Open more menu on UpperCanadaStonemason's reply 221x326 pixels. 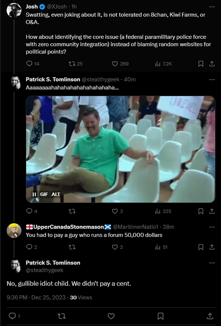[212, 227]
